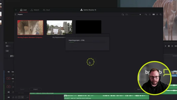Click the viewer mode icon in Resolve window
The image size is (177, 100).
7,46
